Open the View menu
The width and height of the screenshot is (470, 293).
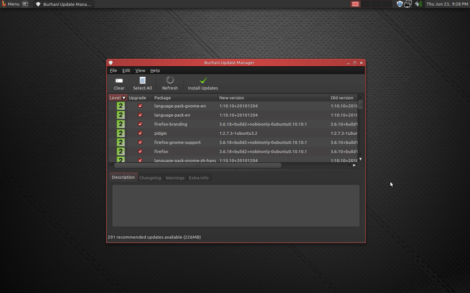click(140, 70)
